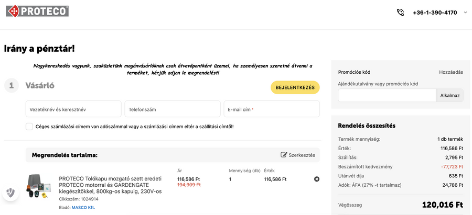Expand promo code with Hozzáadás

point(451,72)
